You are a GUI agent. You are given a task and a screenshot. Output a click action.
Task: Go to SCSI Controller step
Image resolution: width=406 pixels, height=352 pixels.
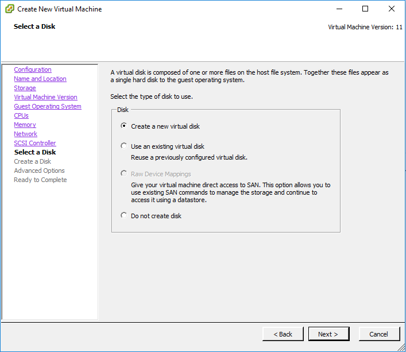[x=35, y=143]
